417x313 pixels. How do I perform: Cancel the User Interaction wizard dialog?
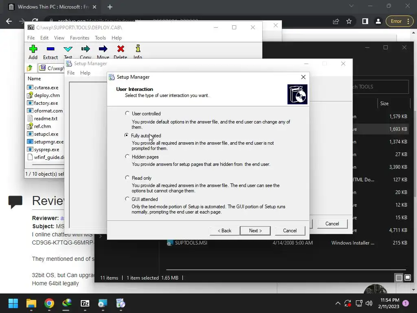290,231
